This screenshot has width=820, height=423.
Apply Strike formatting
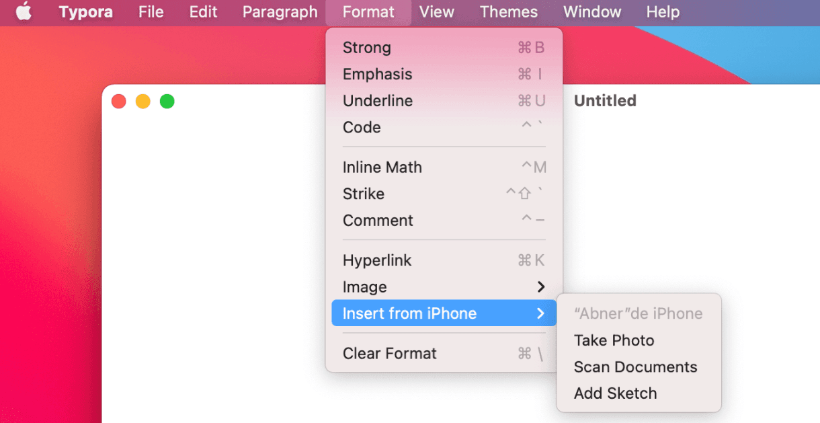(x=363, y=194)
